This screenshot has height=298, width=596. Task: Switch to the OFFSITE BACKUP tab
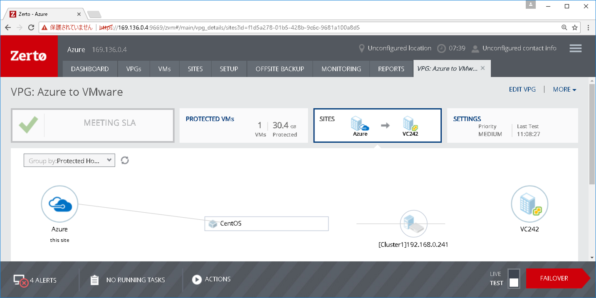(x=280, y=69)
